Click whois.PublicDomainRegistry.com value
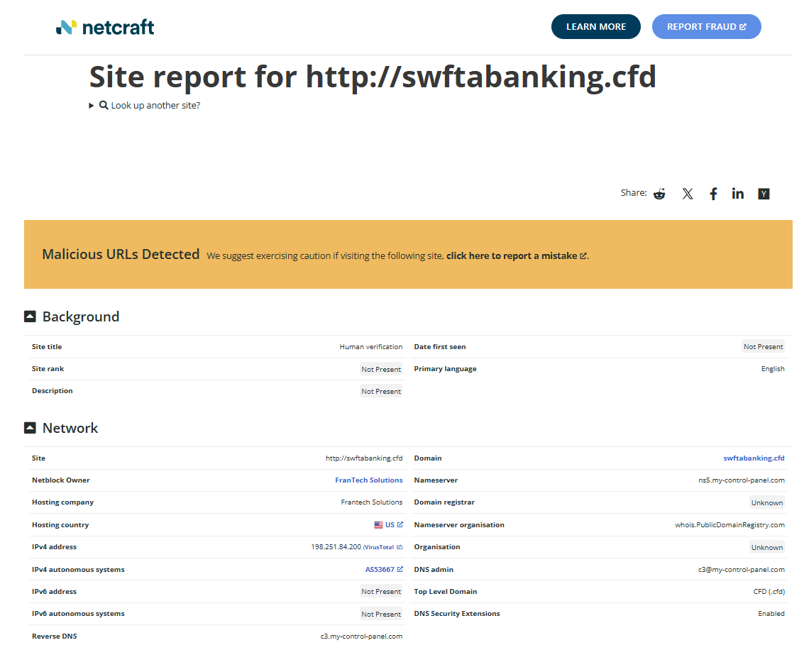 point(729,525)
